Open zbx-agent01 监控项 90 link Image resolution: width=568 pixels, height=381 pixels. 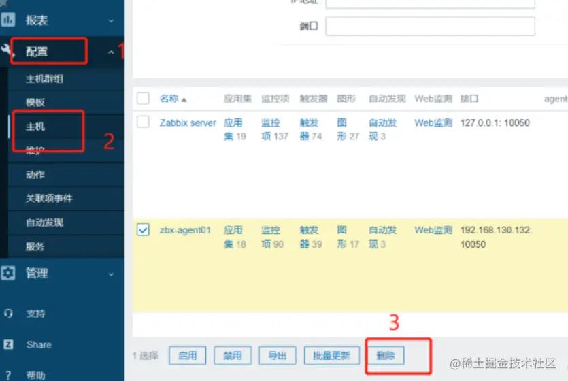[x=272, y=237]
